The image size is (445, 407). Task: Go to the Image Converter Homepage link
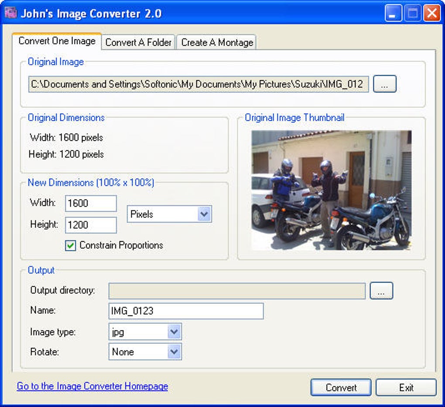pyautogui.click(x=92, y=387)
